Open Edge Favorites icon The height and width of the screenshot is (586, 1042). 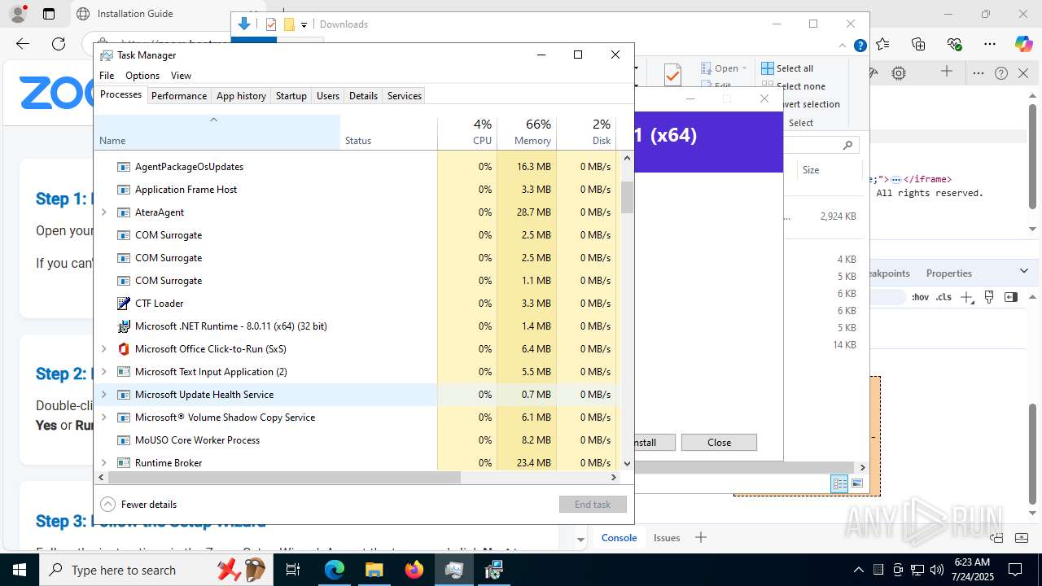tap(883, 44)
